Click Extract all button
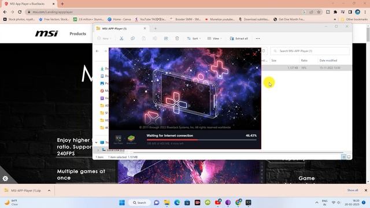370x208 pixels. point(239,39)
